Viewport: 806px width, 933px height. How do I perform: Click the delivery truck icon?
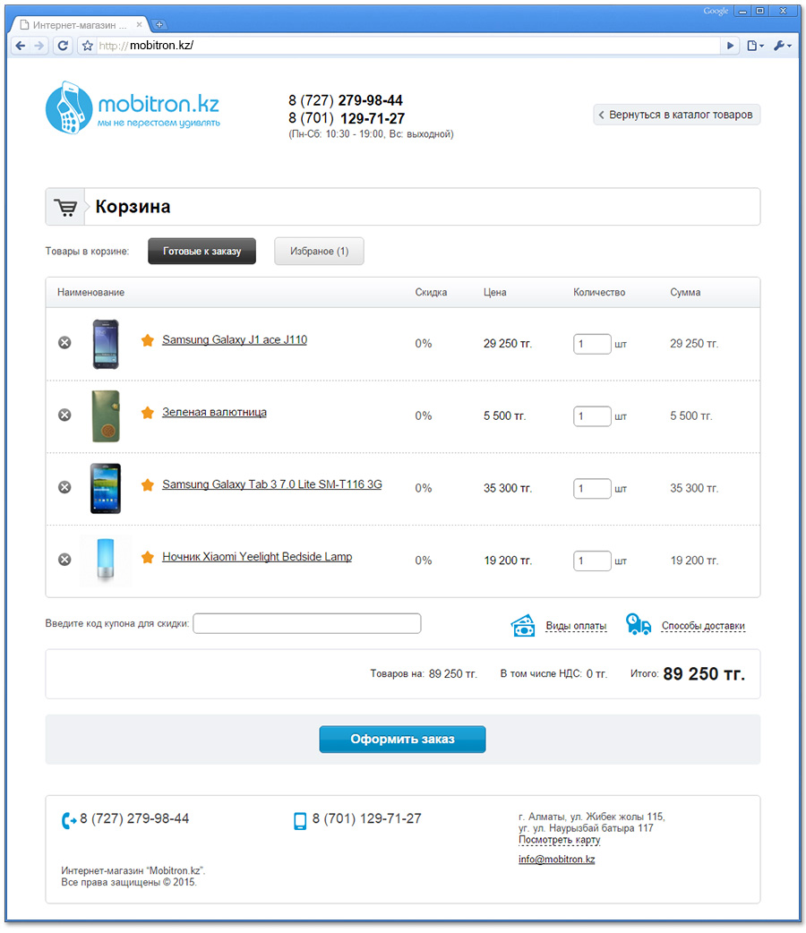[639, 625]
